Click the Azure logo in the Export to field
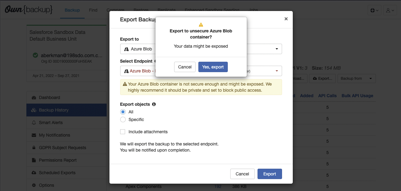Image resolution: width=401 pixels, height=191 pixels. click(126, 49)
